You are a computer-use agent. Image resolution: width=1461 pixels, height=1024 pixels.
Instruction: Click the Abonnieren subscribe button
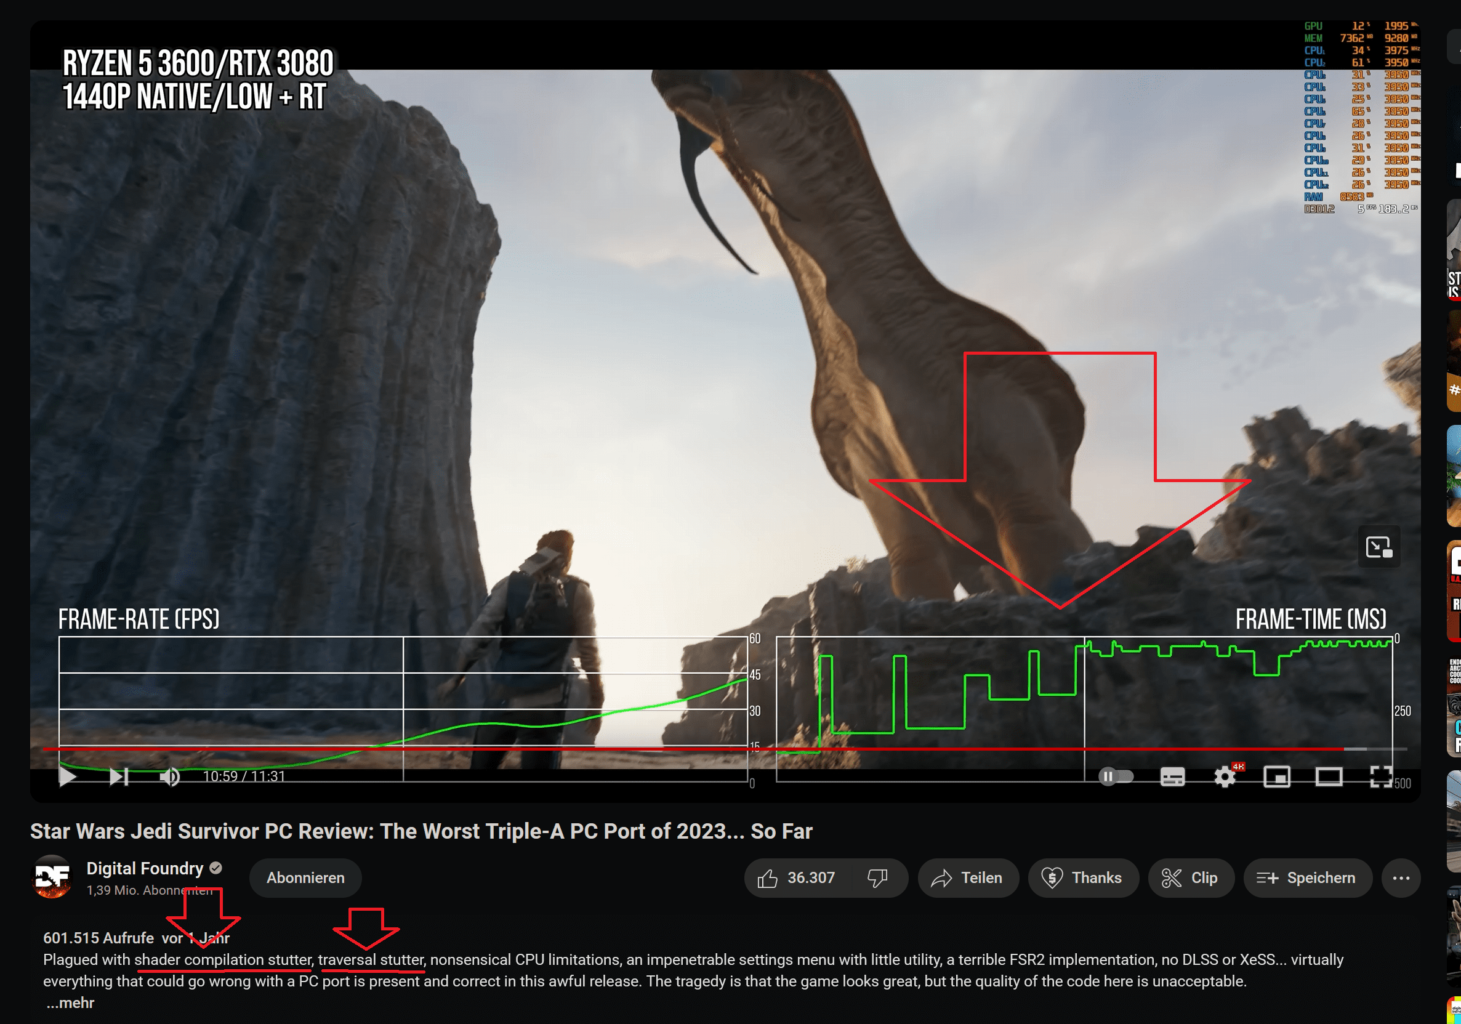tap(305, 877)
